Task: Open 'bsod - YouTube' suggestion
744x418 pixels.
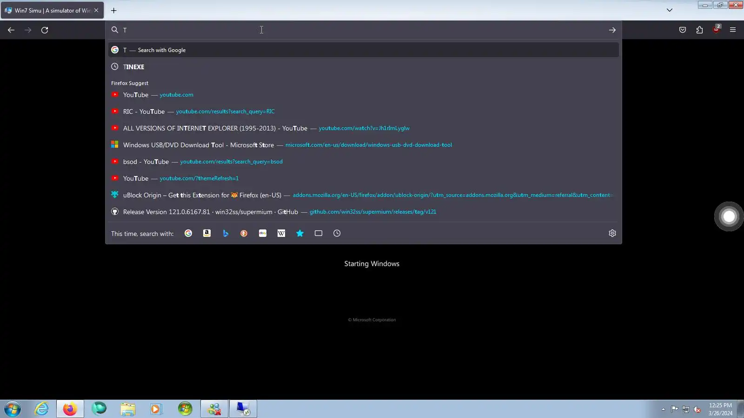Action: (364, 162)
